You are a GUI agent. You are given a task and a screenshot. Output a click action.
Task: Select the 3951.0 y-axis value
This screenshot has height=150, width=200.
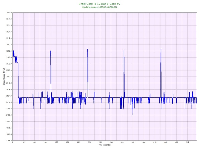coord(9,13)
